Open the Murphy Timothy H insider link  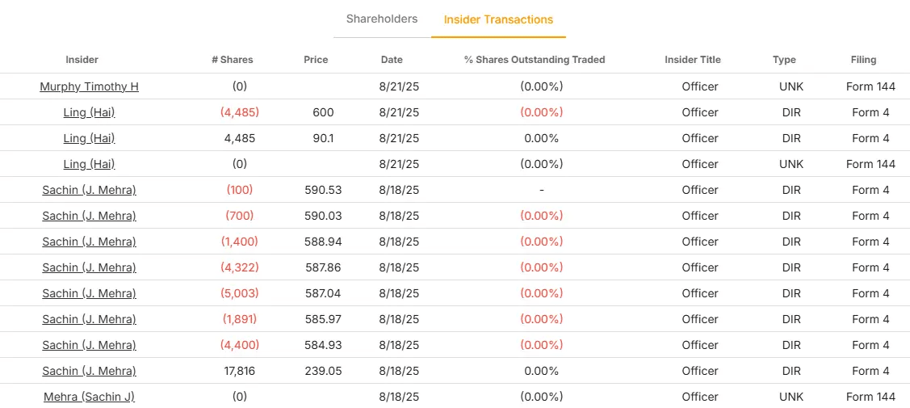(89, 86)
